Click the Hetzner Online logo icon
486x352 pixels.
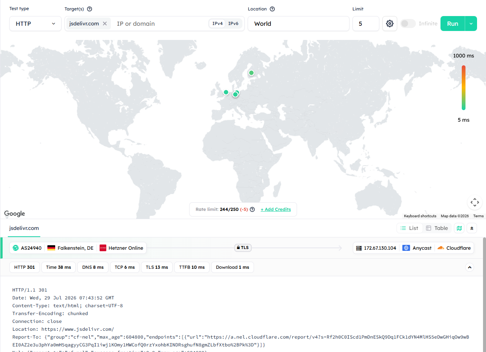pos(103,248)
